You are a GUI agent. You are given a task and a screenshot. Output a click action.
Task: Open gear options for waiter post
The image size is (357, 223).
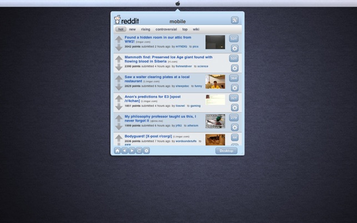[x=235, y=88]
